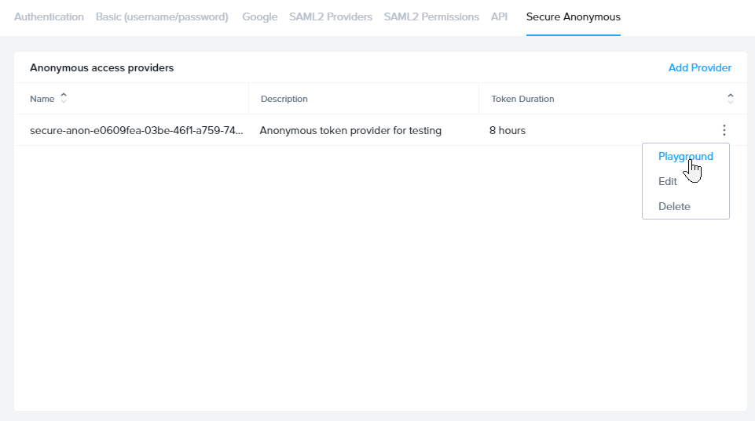This screenshot has height=421, width=755.
Task: Select Edit in the provider menu
Action: (667, 181)
